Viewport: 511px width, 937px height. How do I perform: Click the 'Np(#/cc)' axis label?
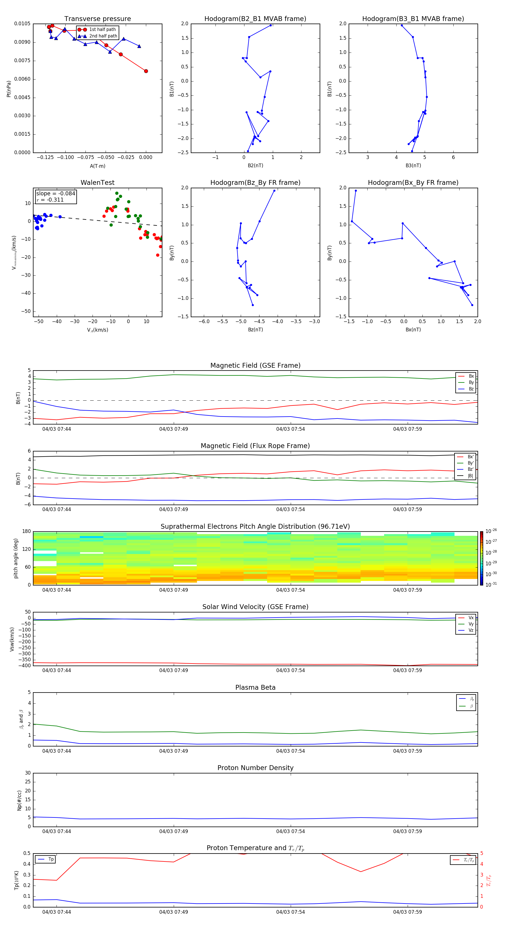coord(19,800)
